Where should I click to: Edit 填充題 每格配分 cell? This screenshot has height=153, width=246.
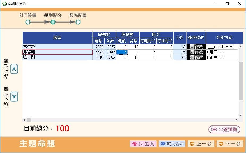tap(165, 57)
